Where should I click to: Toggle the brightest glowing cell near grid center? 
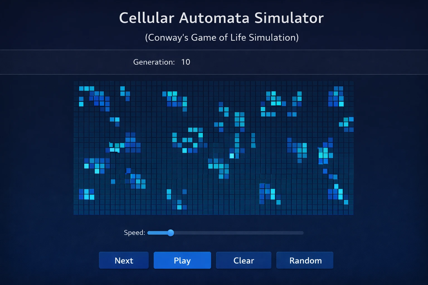pyautogui.click(x=232, y=156)
